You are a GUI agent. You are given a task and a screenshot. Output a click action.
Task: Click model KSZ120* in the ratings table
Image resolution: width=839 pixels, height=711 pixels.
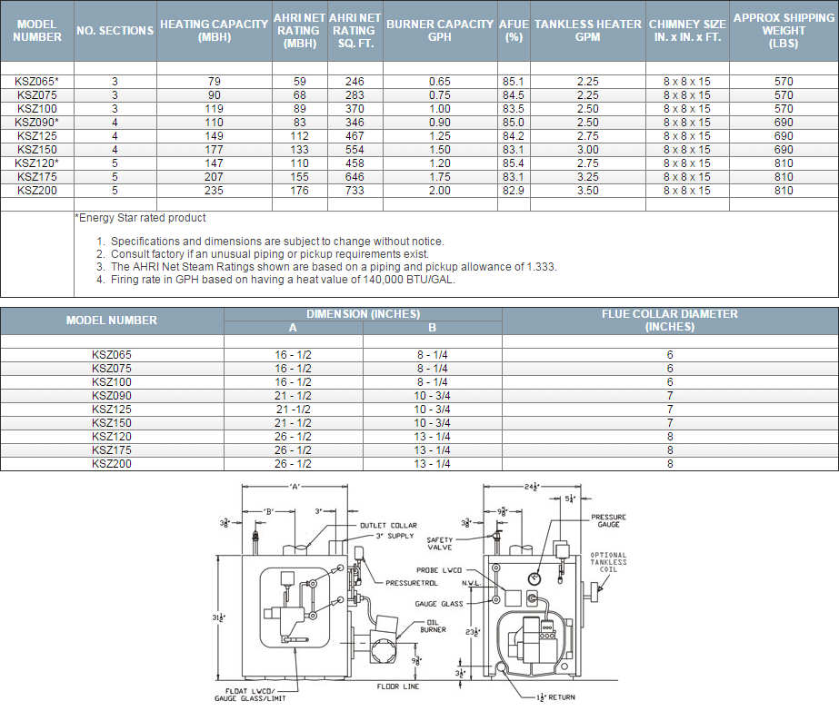pyautogui.click(x=37, y=163)
